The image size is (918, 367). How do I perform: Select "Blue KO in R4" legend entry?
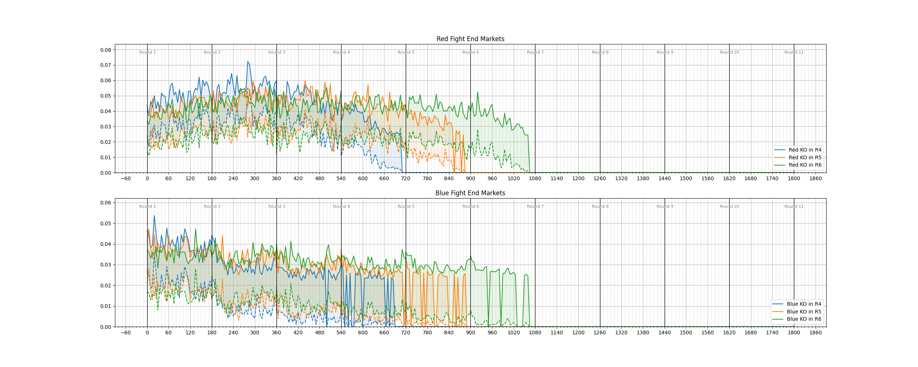(x=804, y=304)
